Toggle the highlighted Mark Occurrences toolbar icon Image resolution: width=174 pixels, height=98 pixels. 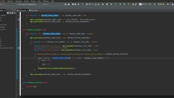pyautogui.click(x=141, y=4)
